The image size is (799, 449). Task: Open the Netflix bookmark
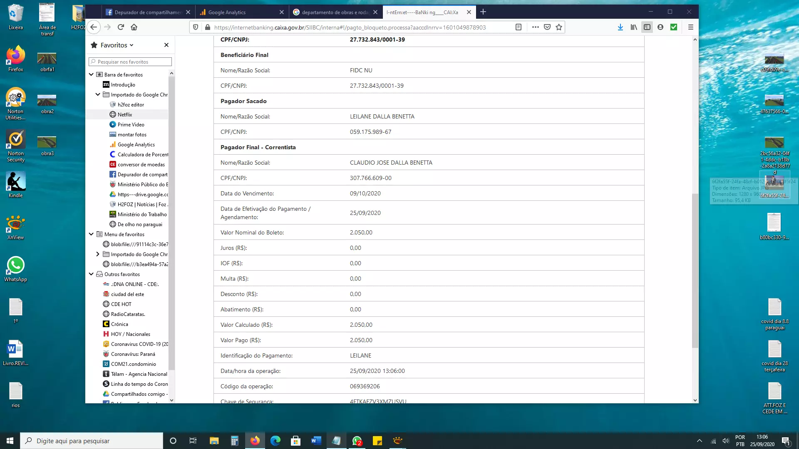coord(125,114)
